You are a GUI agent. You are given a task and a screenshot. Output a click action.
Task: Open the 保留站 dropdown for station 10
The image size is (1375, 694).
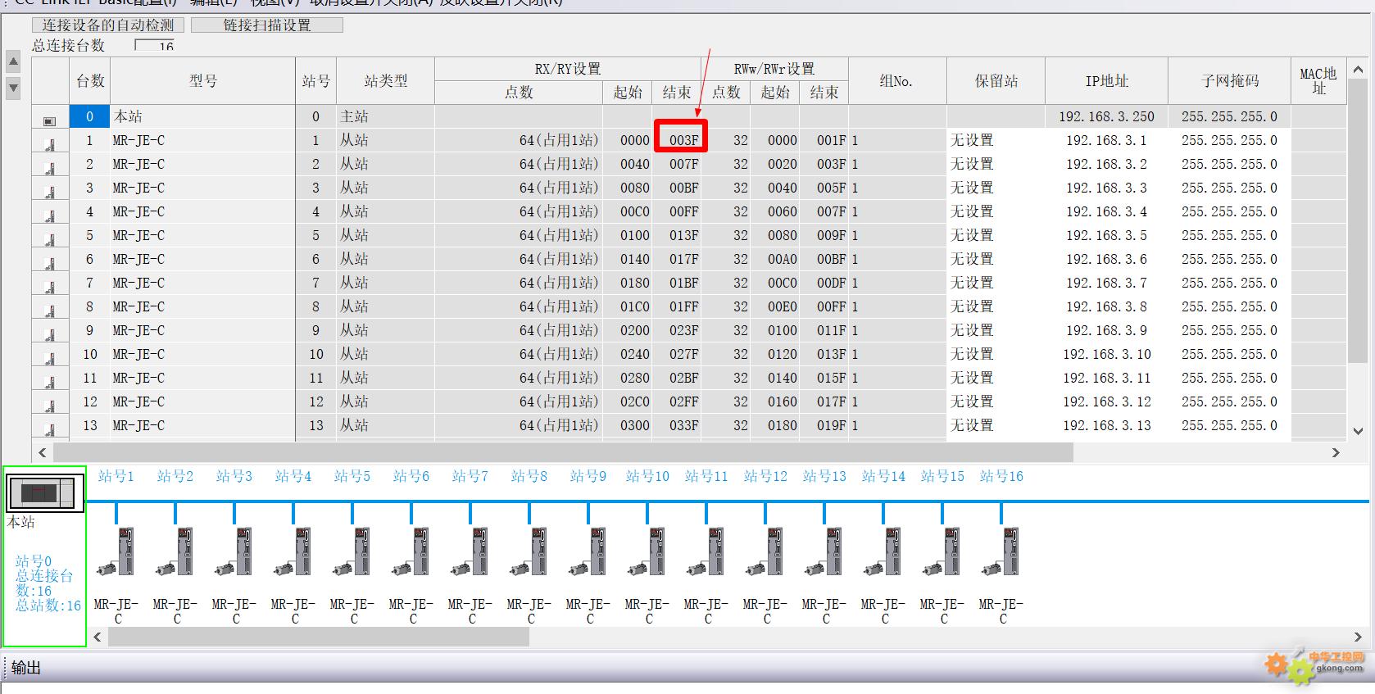996,354
